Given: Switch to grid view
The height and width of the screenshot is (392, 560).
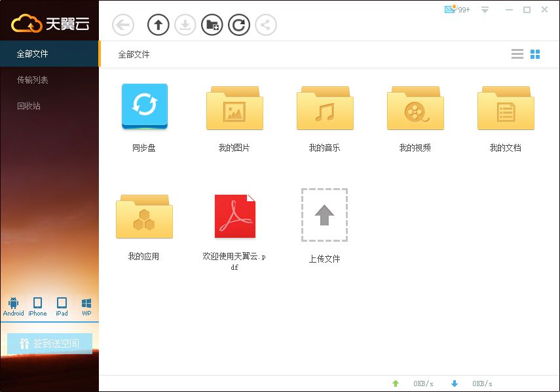Looking at the screenshot, I should pos(535,54).
